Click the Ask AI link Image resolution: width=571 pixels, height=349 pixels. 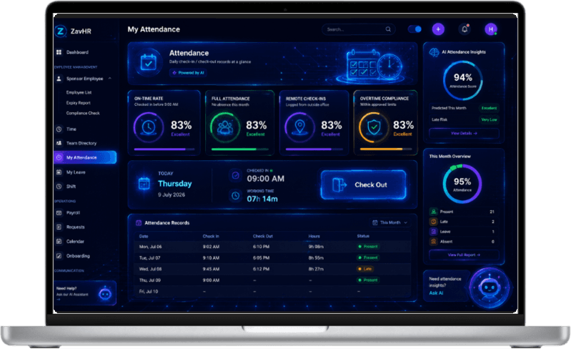click(436, 293)
